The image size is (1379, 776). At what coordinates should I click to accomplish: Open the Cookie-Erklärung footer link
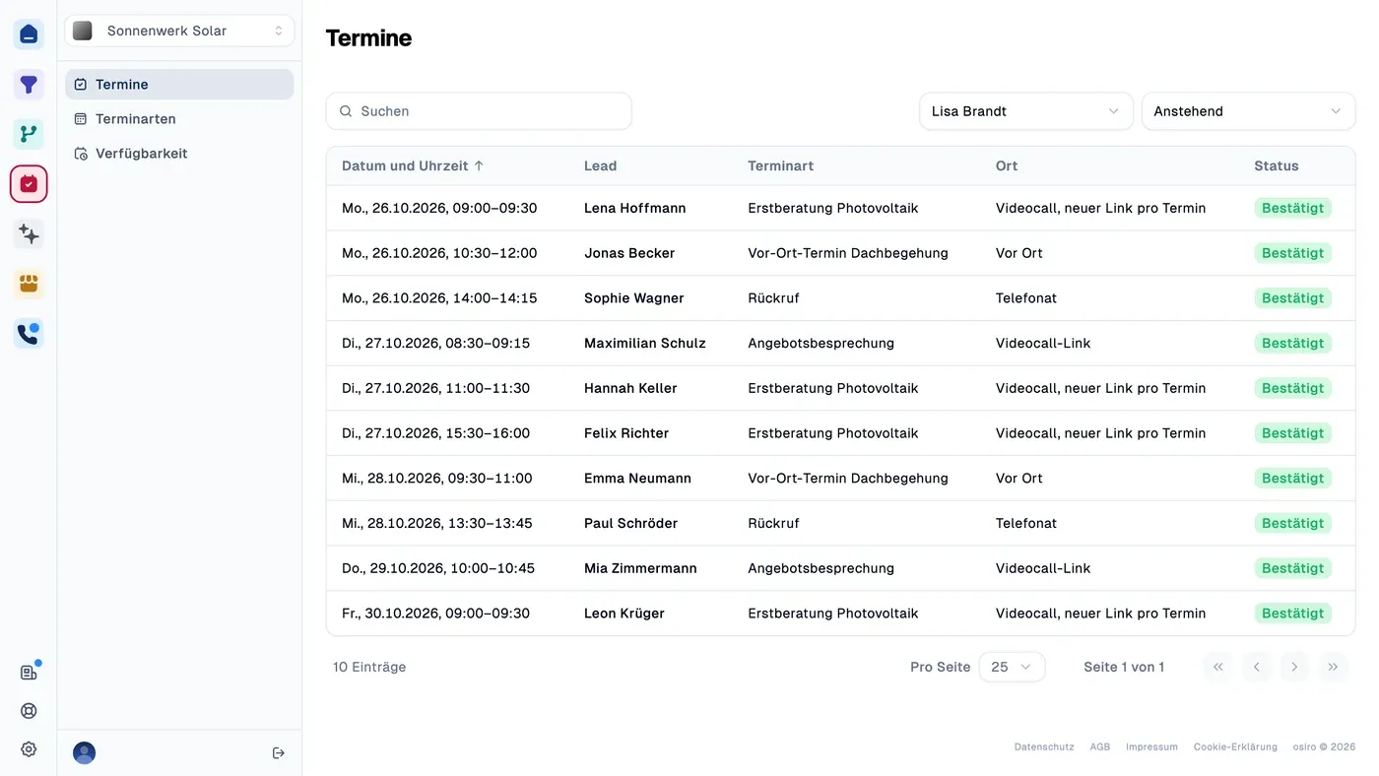(x=1235, y=747)
